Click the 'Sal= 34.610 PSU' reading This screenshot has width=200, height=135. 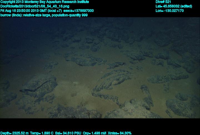coord(68,133)
